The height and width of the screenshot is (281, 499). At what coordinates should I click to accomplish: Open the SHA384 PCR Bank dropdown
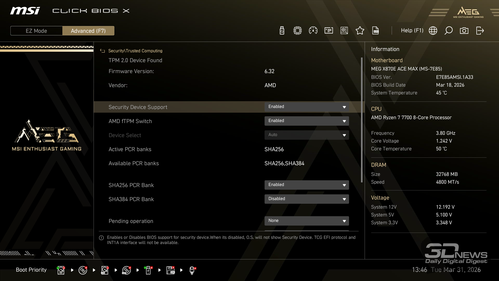[x=306, y=199]
